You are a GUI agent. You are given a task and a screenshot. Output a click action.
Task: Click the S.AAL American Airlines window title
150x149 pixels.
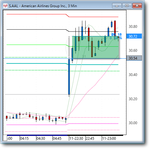[43, 6]
